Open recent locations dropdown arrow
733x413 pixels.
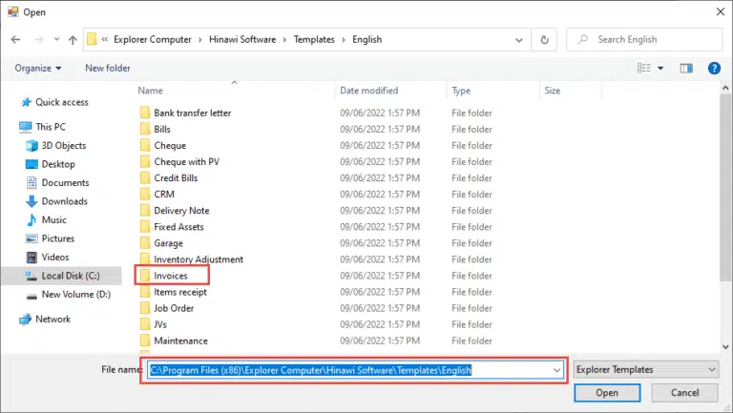(56, 40)
